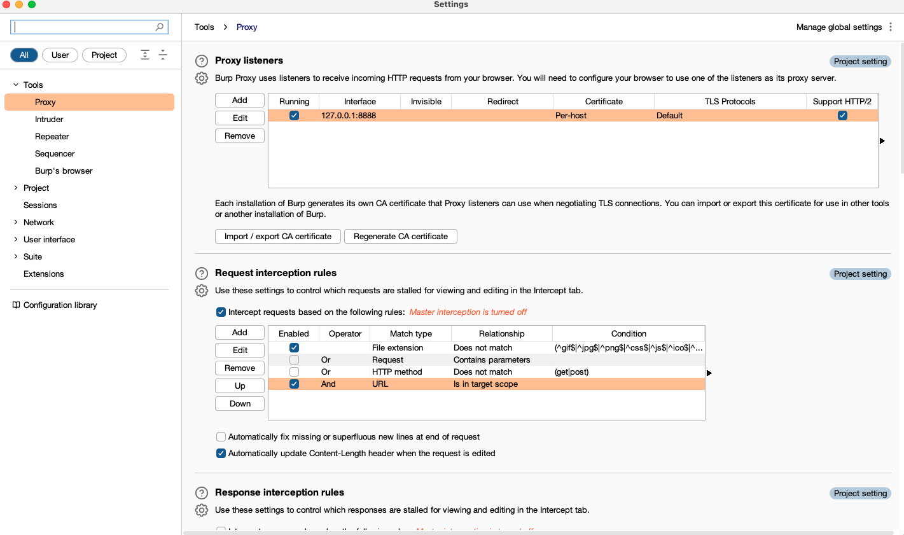Collapse all settings tree sections icon
This screenshot has width=904, height=535.
pyautogui.click(x=163, y=55)
